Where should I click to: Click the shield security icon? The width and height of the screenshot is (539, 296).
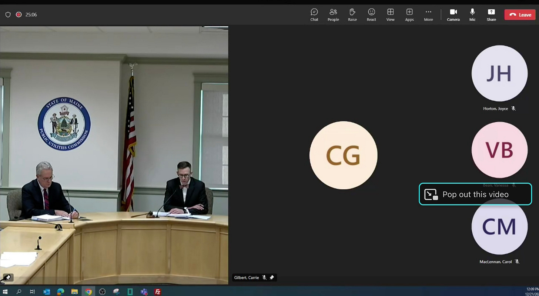pyautogui.click(x=8, y=15)
